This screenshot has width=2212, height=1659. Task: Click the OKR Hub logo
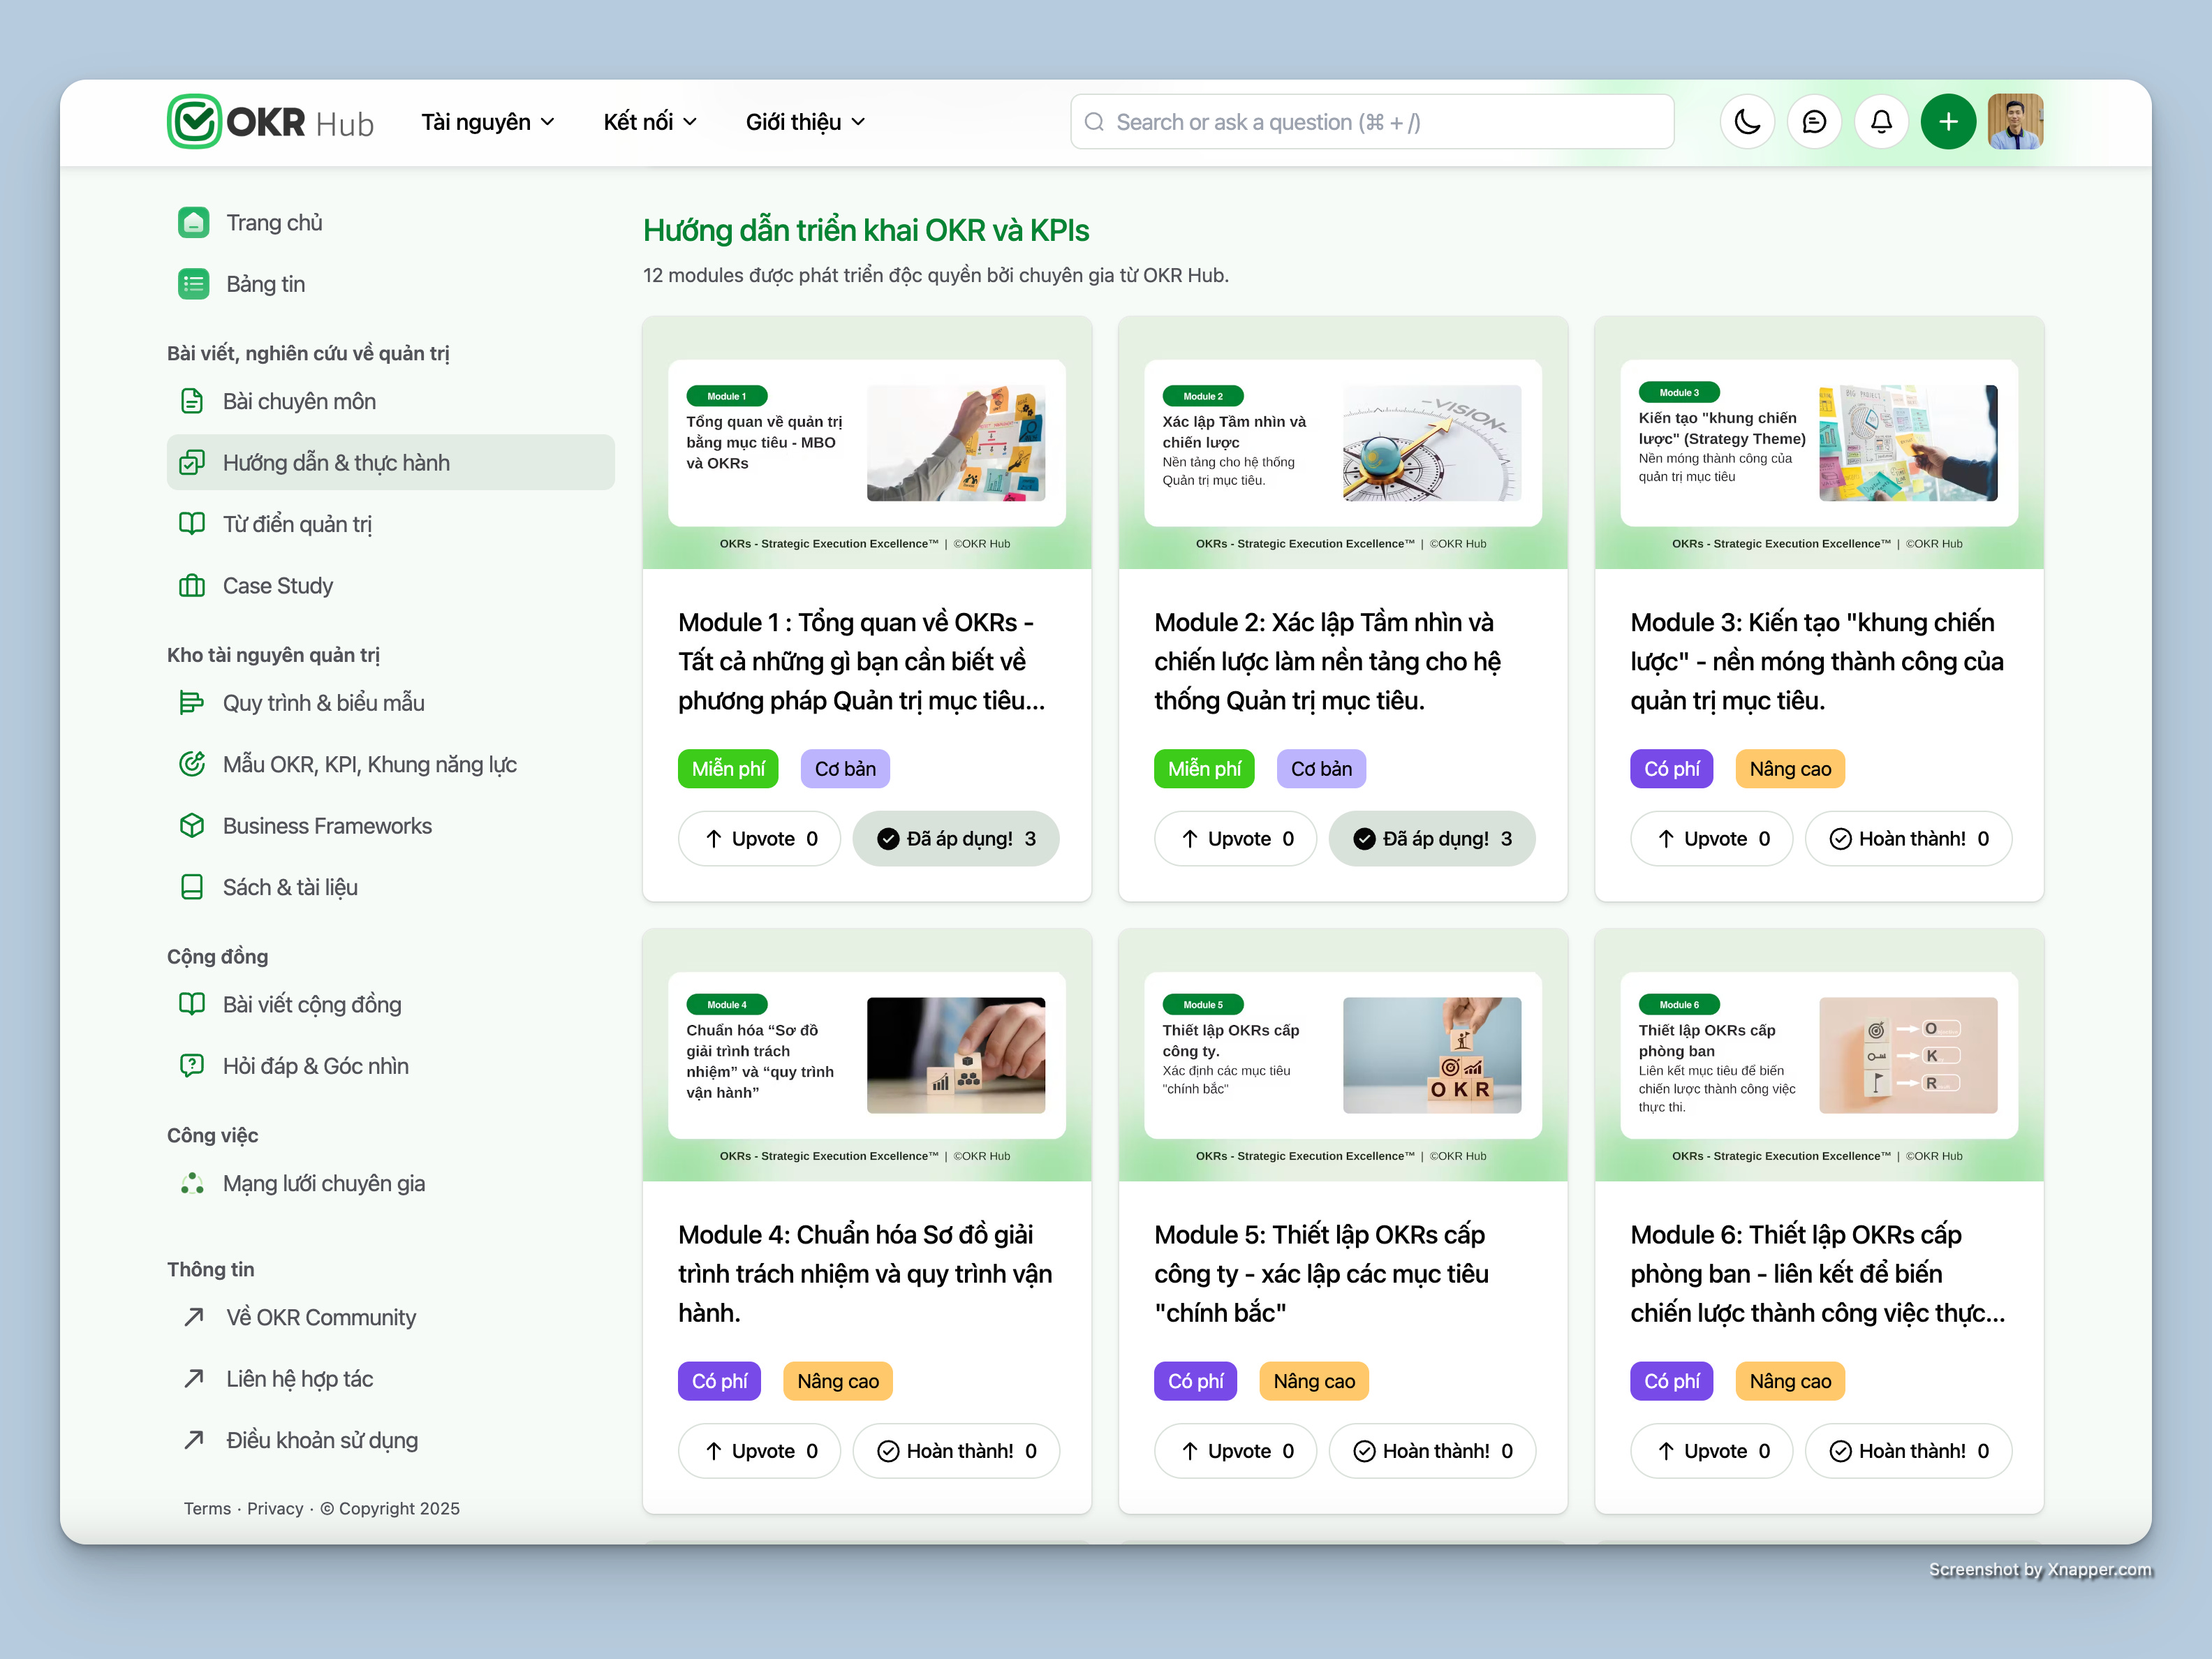click(x=270, y=122)
